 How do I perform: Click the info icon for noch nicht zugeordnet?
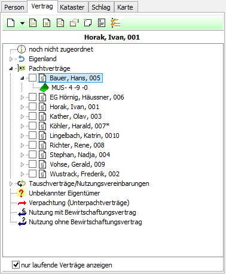tap(22, 49)
